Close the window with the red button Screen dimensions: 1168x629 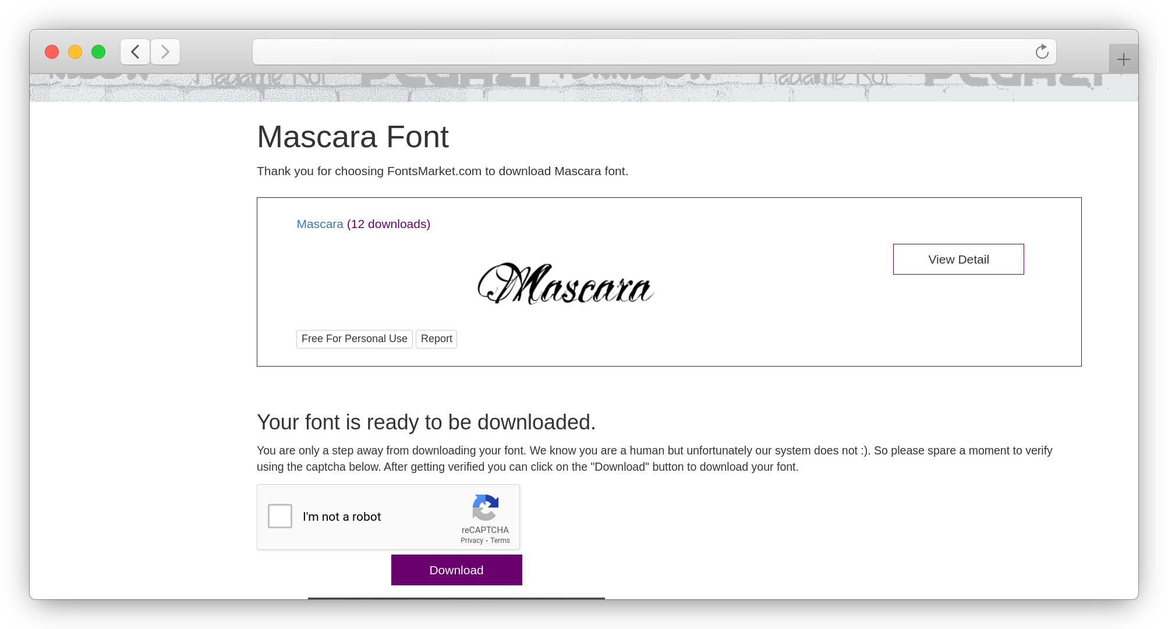point(52,52)
